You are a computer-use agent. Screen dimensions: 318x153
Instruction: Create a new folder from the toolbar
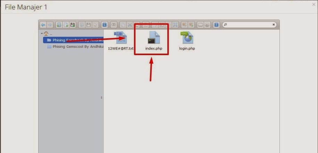pos(59,25)
